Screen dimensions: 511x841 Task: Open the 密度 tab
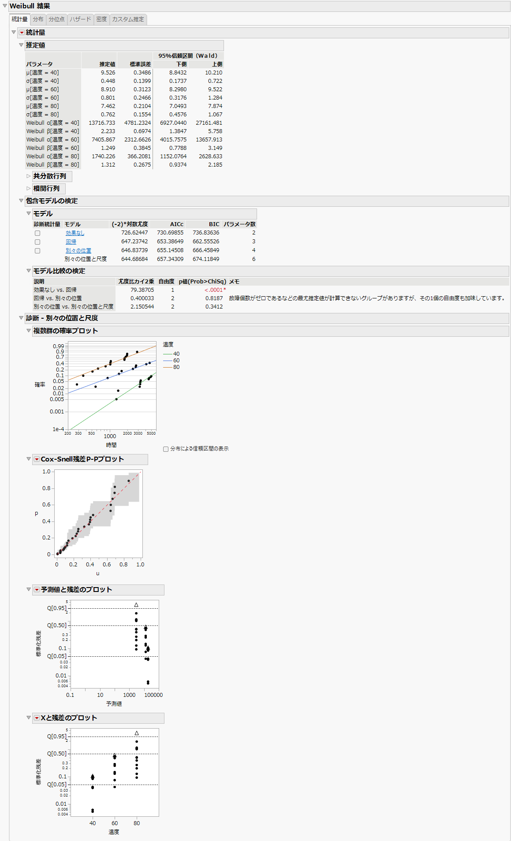(x=102, y=19)
